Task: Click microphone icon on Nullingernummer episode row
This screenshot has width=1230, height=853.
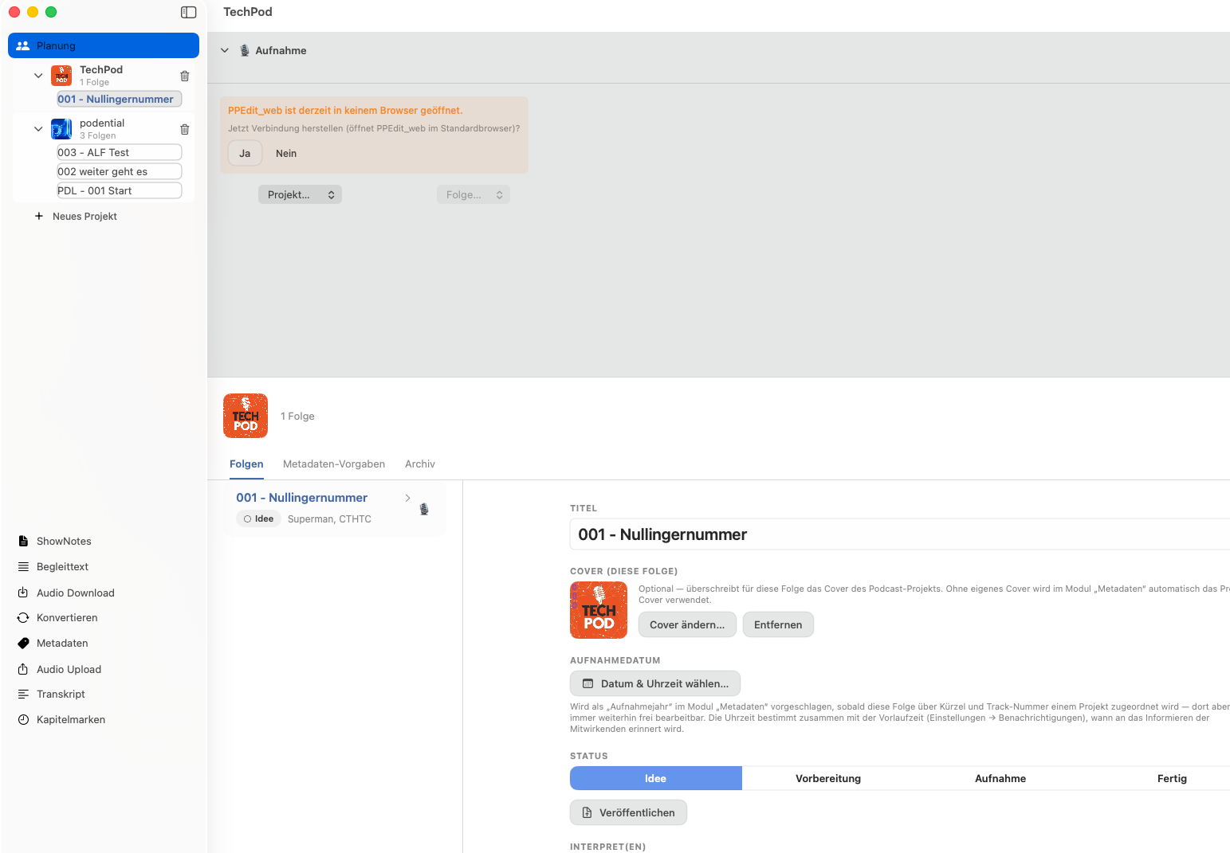Action: 424,509
